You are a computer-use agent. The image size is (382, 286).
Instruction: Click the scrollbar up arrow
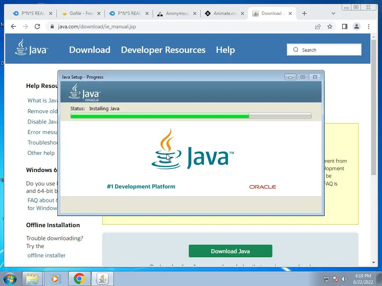tap(373, 37)
